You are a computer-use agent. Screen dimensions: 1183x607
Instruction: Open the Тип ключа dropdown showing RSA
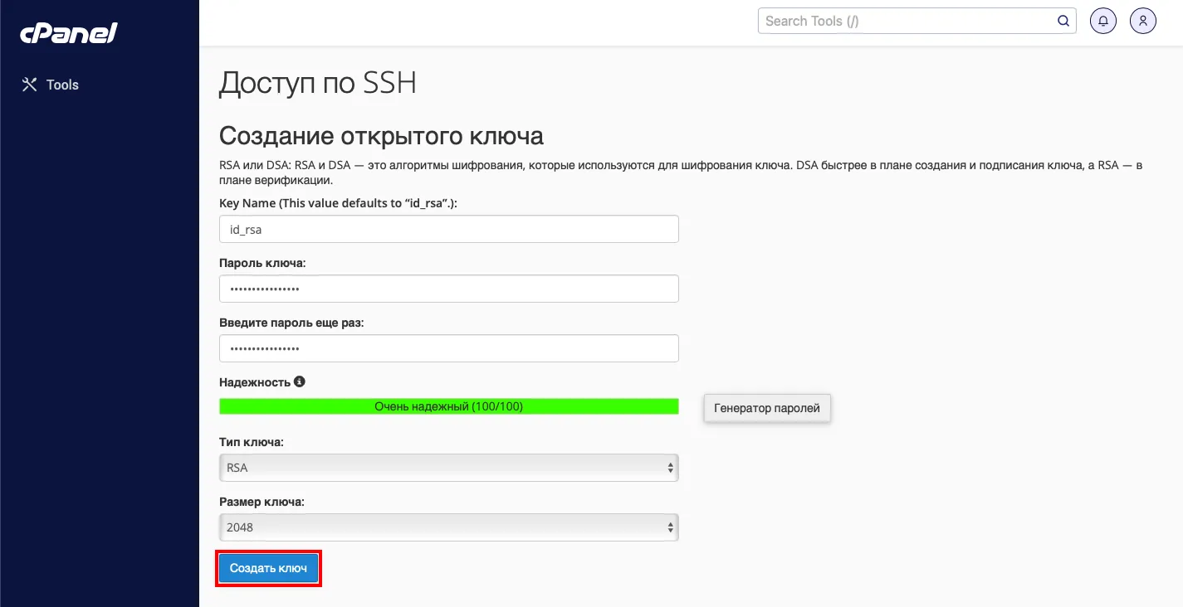(449, 468)
